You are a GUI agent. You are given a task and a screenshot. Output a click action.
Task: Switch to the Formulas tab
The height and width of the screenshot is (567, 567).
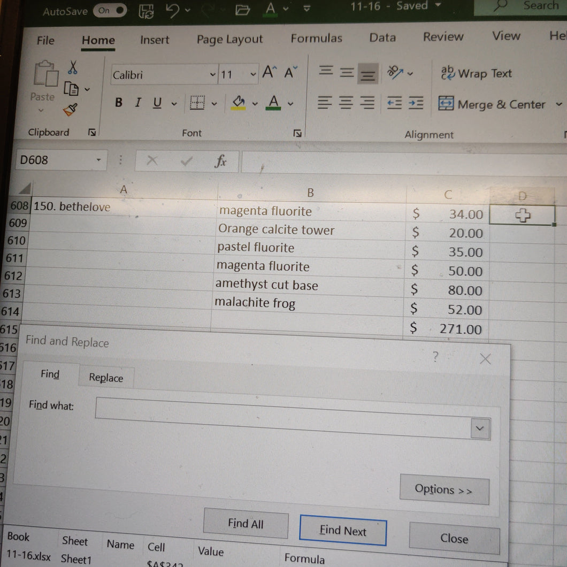point(317,39)
